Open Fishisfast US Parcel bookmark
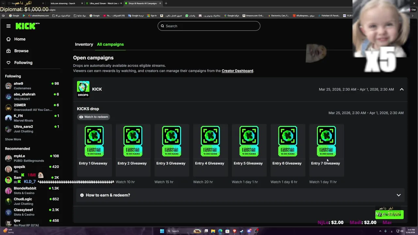The height and width of the screenshot is (235, 418). [329, 16]
